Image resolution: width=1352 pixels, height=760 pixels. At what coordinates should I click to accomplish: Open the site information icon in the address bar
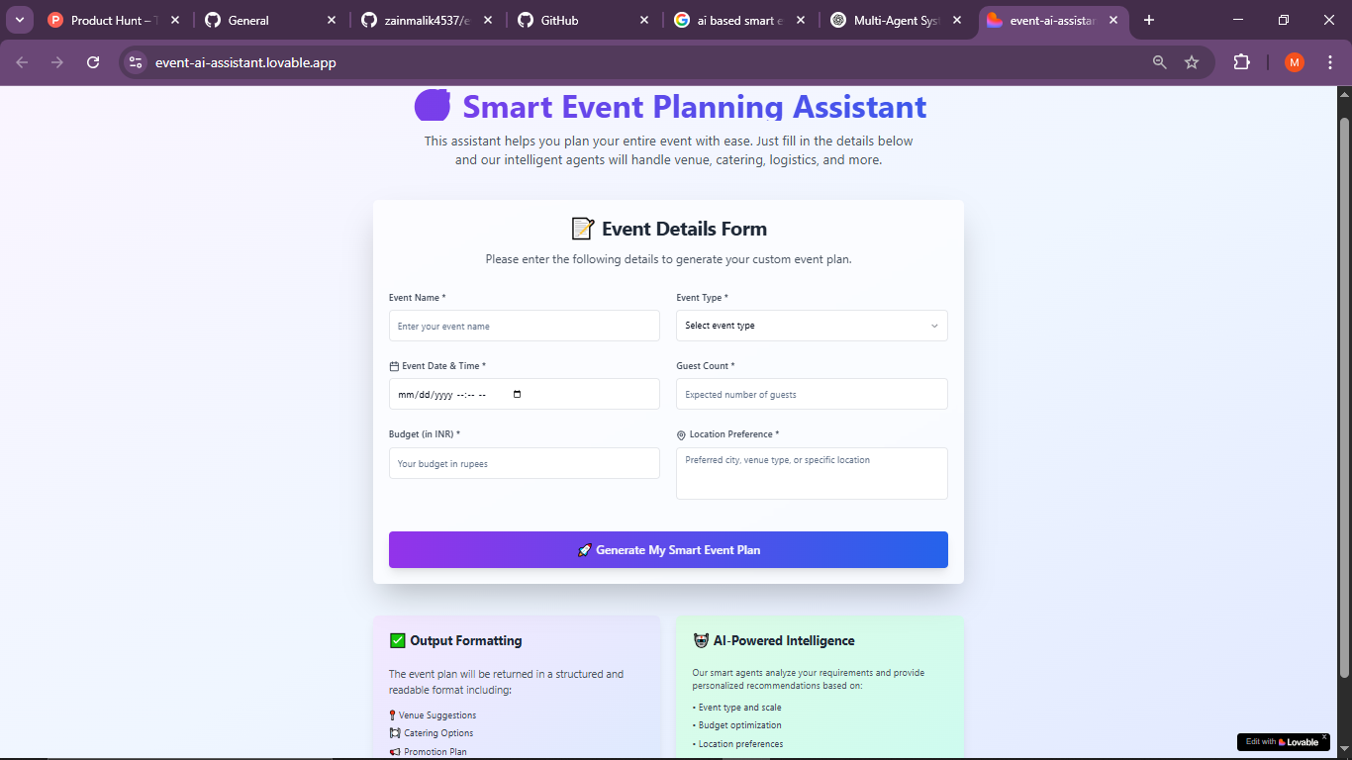click(x=136, y=62)
